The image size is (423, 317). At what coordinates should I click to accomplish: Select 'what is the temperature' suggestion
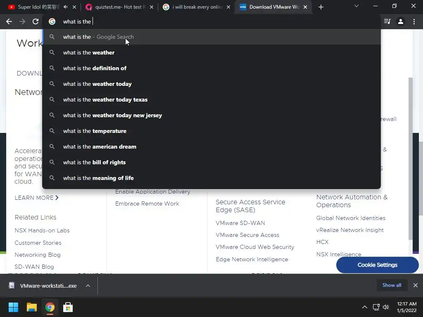tap(211, 131)
